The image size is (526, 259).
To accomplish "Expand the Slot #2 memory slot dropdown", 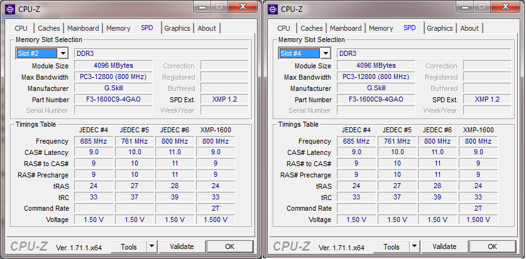I will coord(63,53).
